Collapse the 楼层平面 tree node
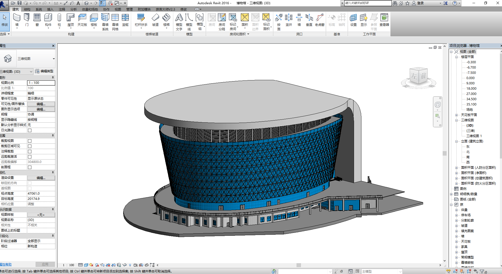 pyautogui.click(x=456, y=57)
